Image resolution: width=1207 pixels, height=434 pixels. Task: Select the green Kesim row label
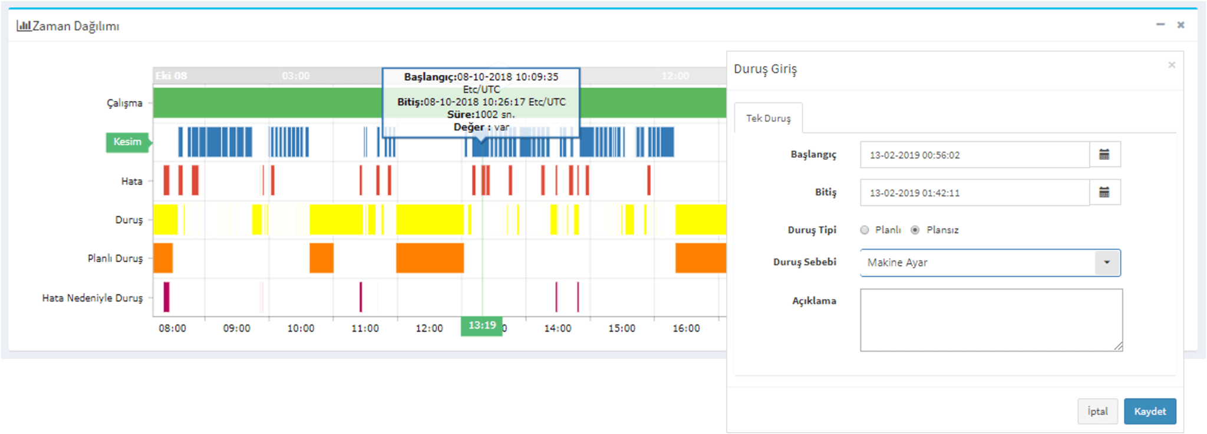(128, 142)
